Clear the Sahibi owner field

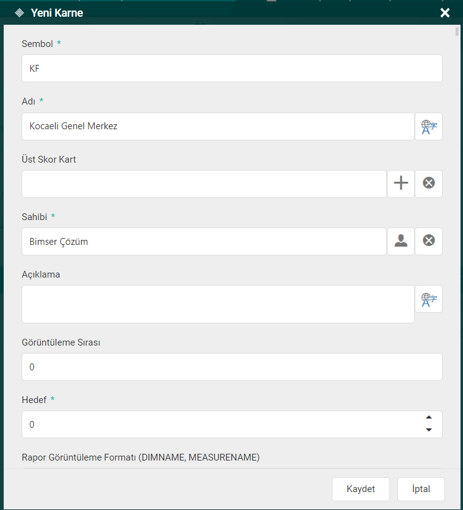(428, 241)
